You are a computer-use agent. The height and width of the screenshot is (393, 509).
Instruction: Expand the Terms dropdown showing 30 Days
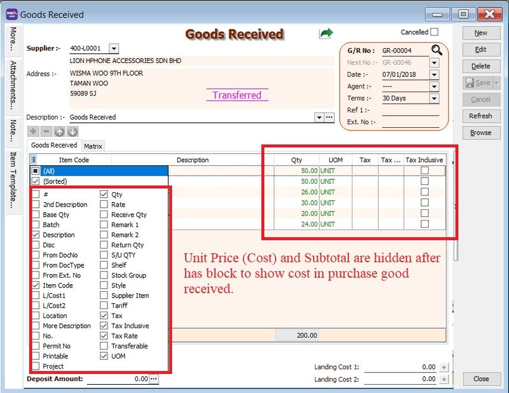[434, 99]
